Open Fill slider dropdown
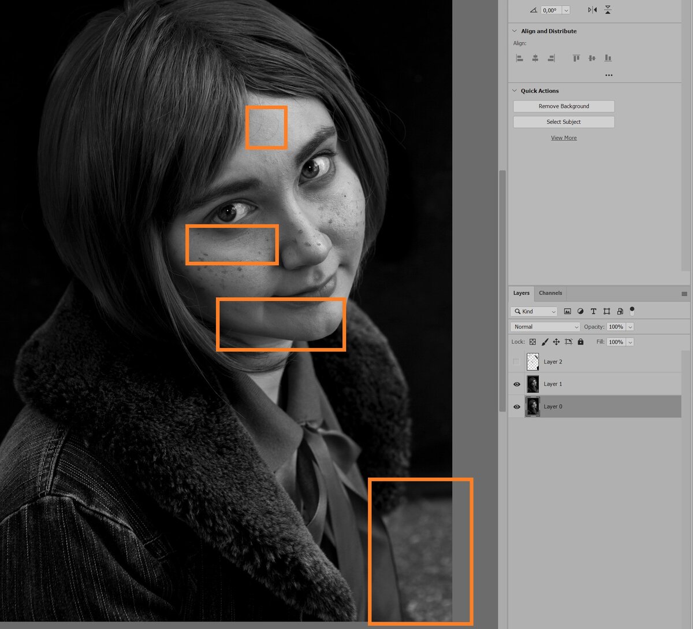693x629 pixels. (x=630, y=342)
